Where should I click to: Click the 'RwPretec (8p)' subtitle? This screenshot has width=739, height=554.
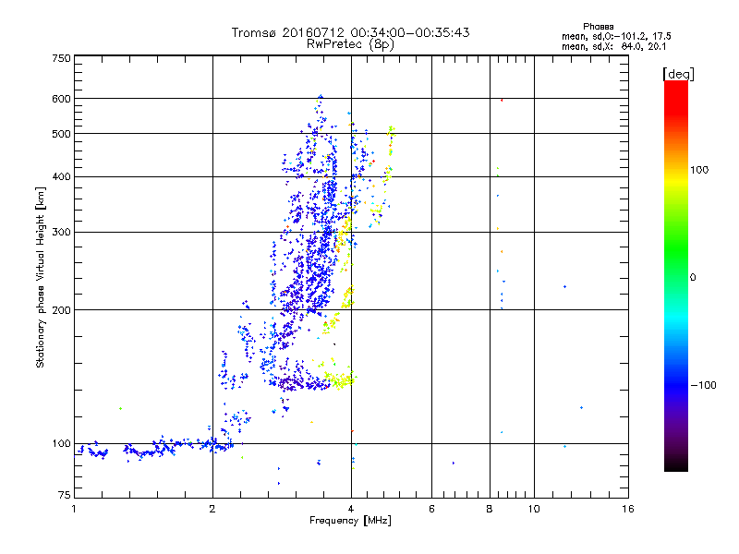point(350,44)
